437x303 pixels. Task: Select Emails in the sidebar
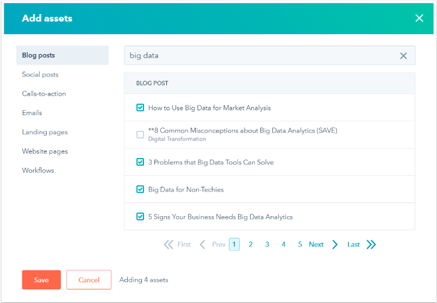point(32,113)
